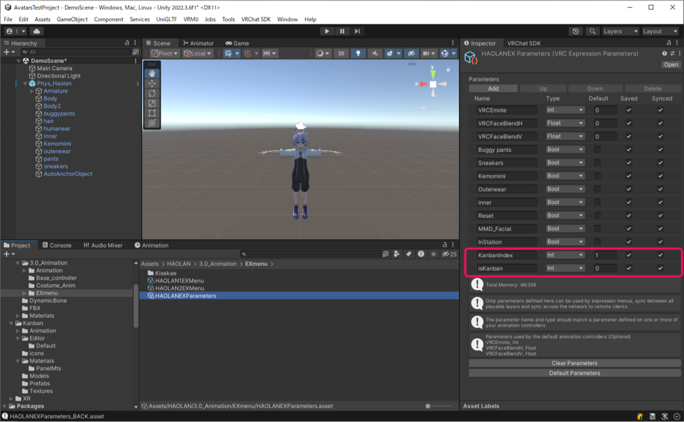The width and height of the screenshot is (684, 422).
Task: Open the VRChat SDK menu
Action: pos(256,19)
